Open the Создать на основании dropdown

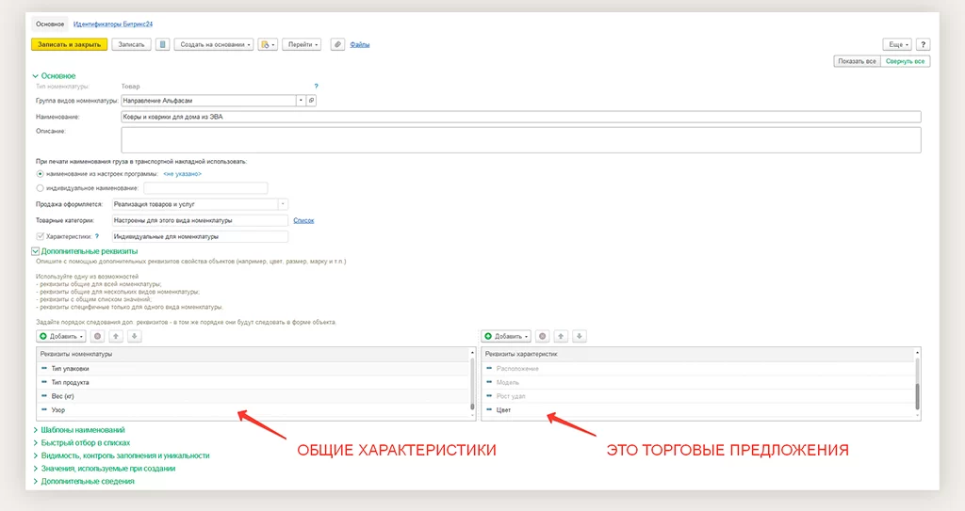(x=214, y=44)
